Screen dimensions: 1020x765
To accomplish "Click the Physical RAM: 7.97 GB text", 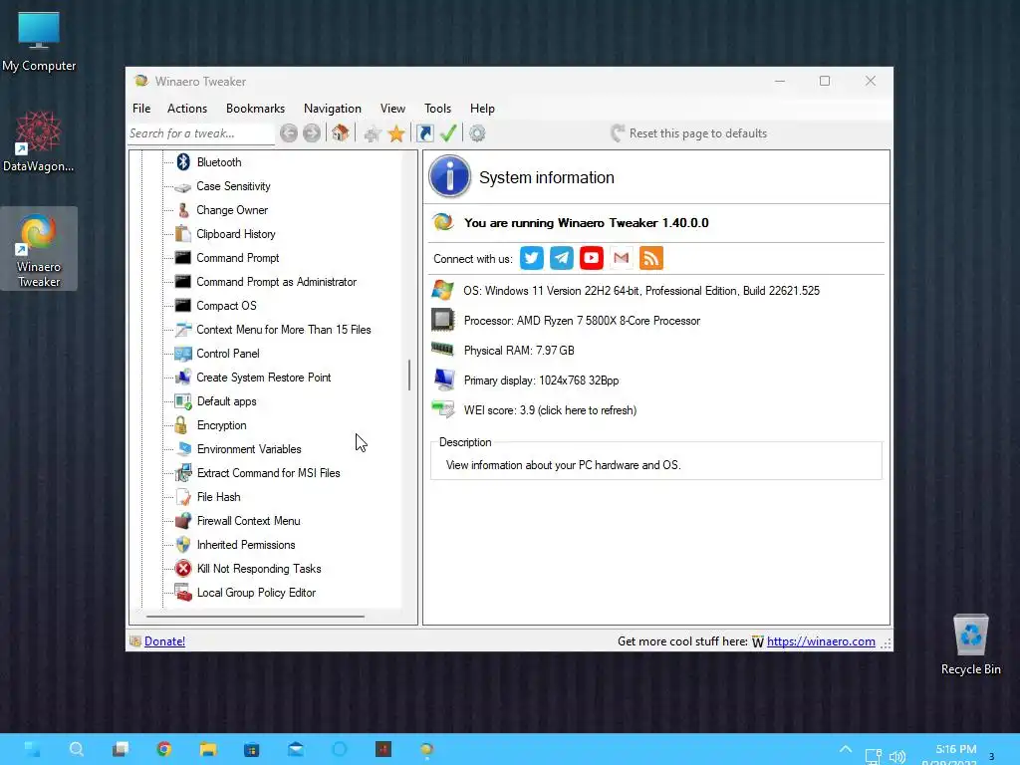I will 519,351.
